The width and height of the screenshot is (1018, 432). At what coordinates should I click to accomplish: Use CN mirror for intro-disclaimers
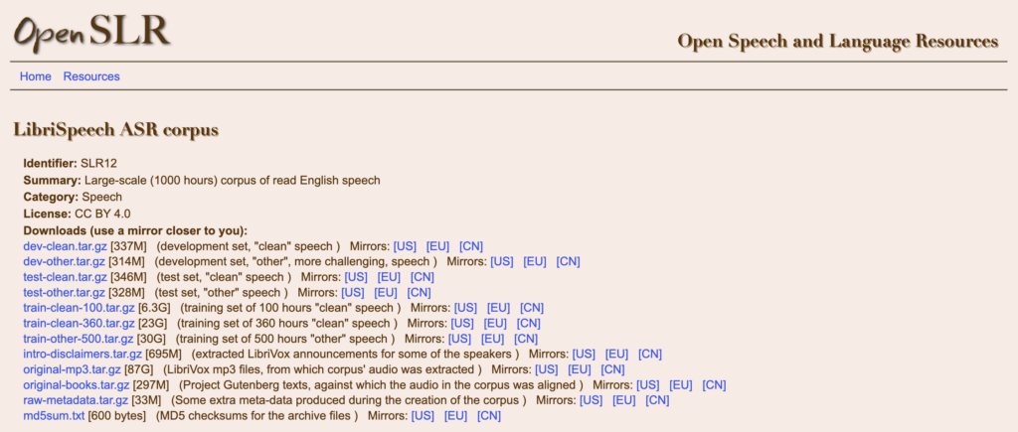pyautogui.click(x=650, y=355)
